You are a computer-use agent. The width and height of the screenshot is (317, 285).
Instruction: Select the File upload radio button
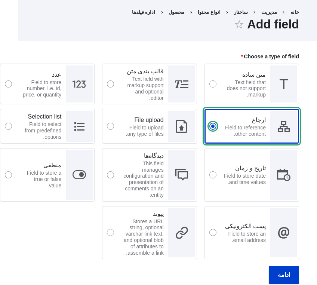pyautogui.click(x=110, y=126)
